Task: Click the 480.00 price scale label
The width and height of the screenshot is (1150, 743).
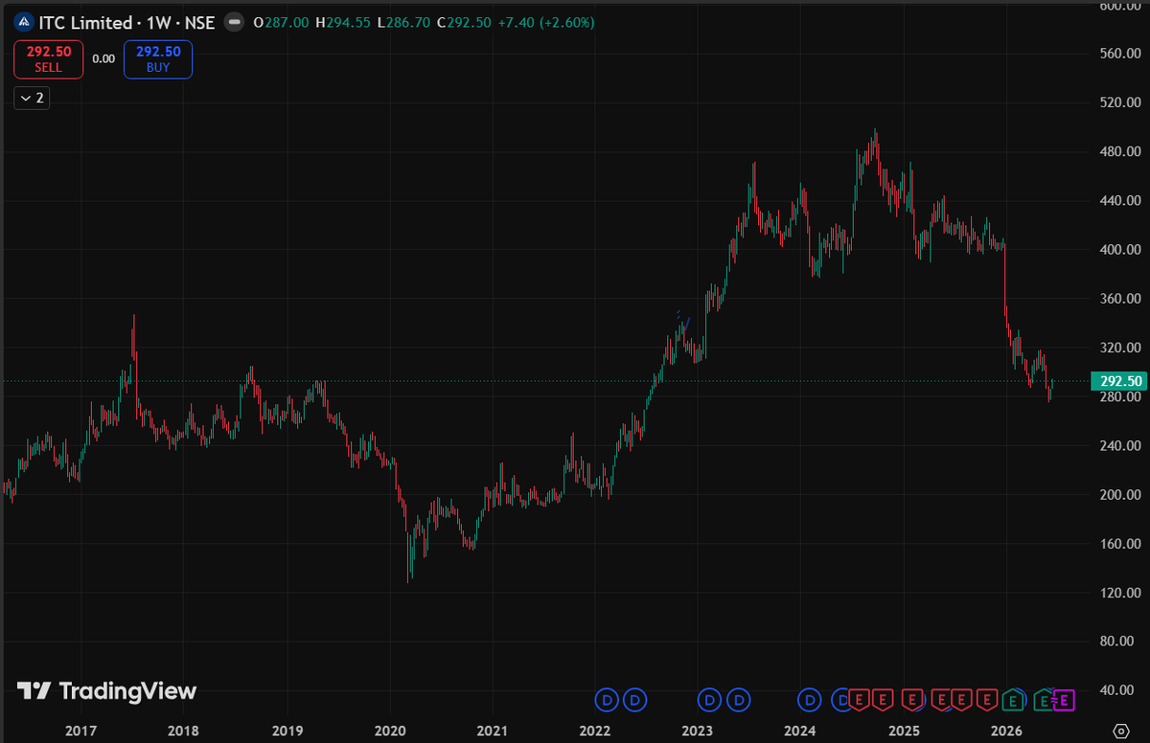Action: pyautogui.click(x=1122, y=151)
